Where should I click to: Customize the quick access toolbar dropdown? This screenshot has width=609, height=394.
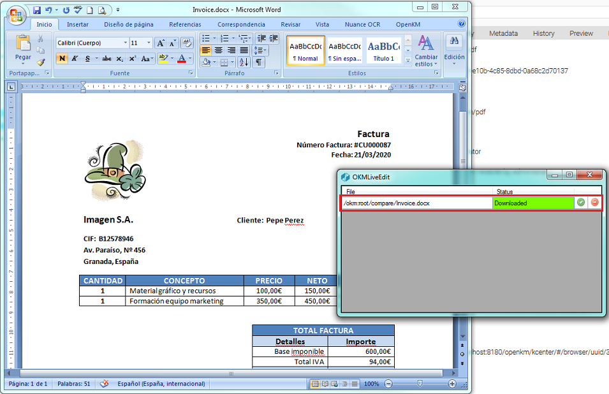click(x=118, y=10)
